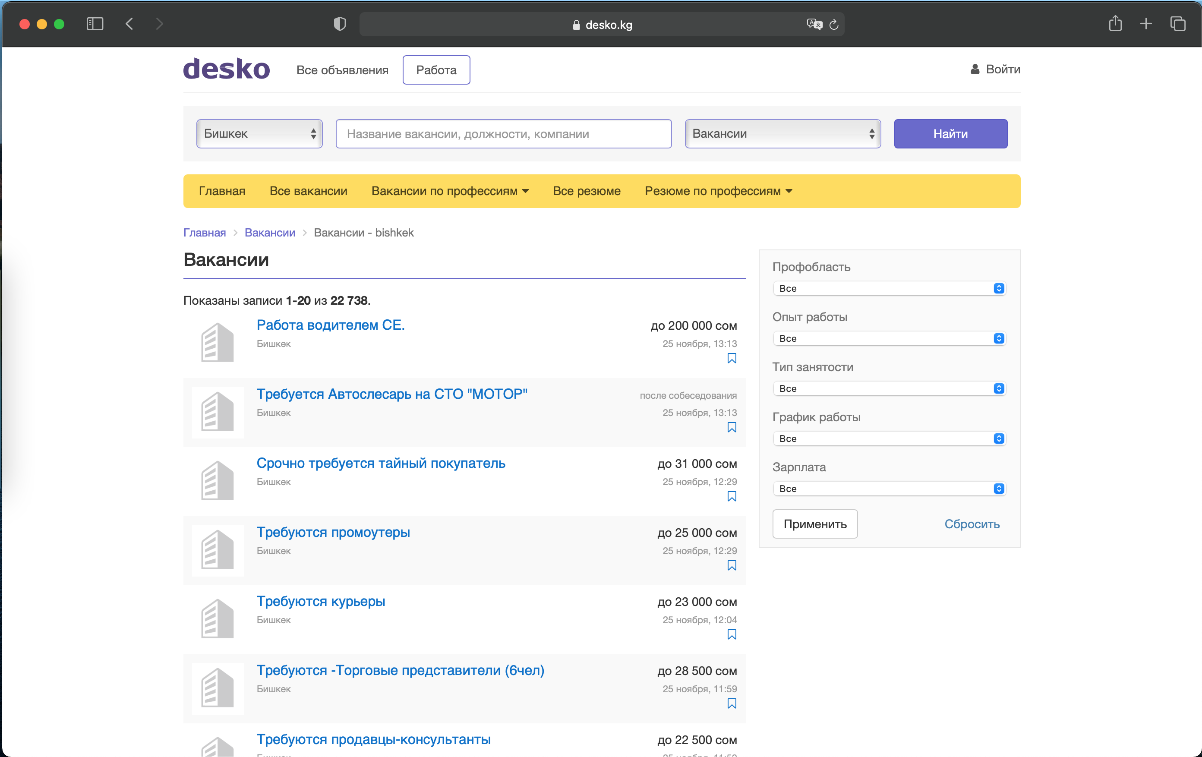Open the privacy shield icon
The image size is (1202, 757).
(340, 24)
